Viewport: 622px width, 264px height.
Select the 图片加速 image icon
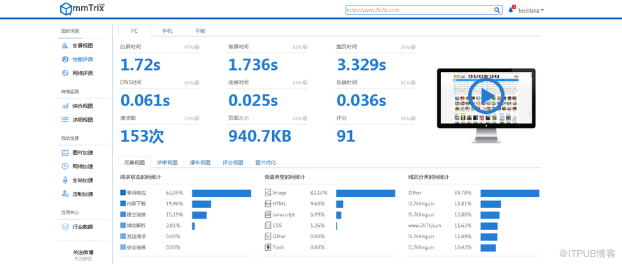coord(65,153)
